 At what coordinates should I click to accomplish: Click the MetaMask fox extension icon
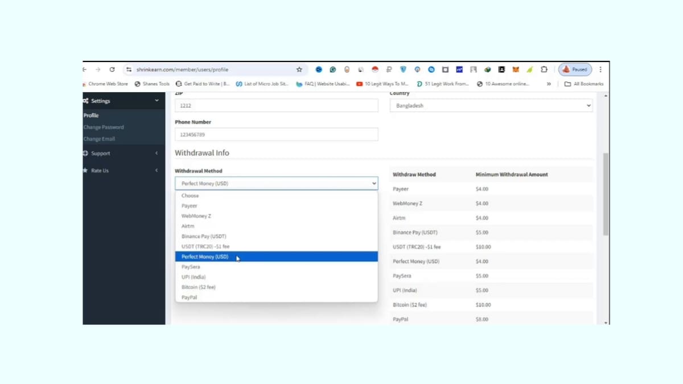pyautogui.click(x=516, y=69)
